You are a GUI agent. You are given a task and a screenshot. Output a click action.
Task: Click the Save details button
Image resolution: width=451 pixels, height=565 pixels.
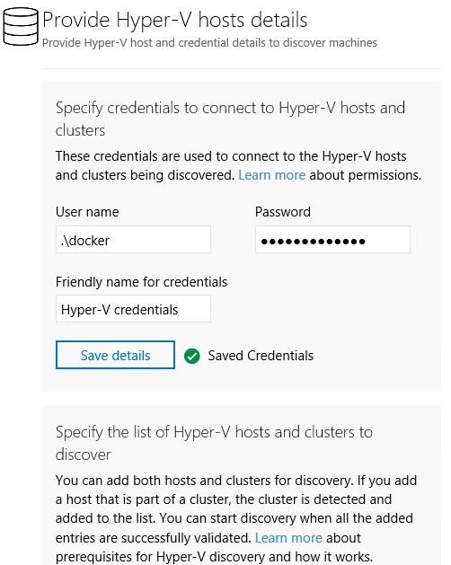(115, 355)
